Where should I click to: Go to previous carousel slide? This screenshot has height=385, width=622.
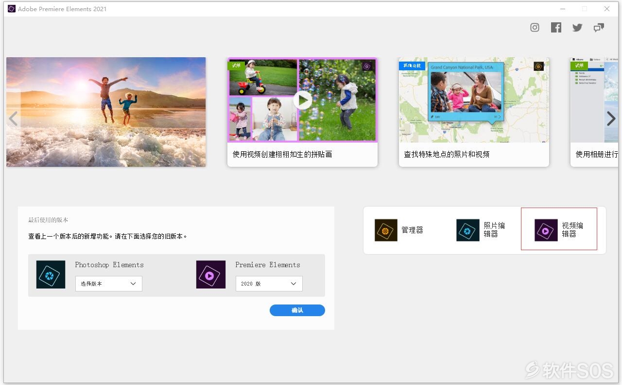[x=13, y=118]
